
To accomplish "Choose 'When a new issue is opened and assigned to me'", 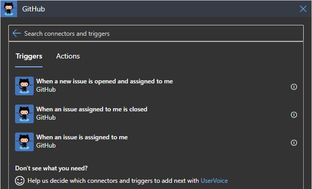I will tap(156, 86).
